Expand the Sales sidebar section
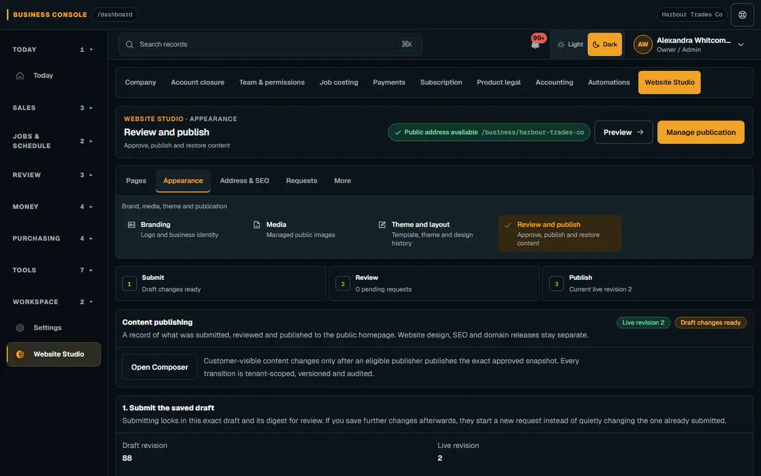Screen dimensions: 761x476 pyautogui.click(x=54, y=108)
